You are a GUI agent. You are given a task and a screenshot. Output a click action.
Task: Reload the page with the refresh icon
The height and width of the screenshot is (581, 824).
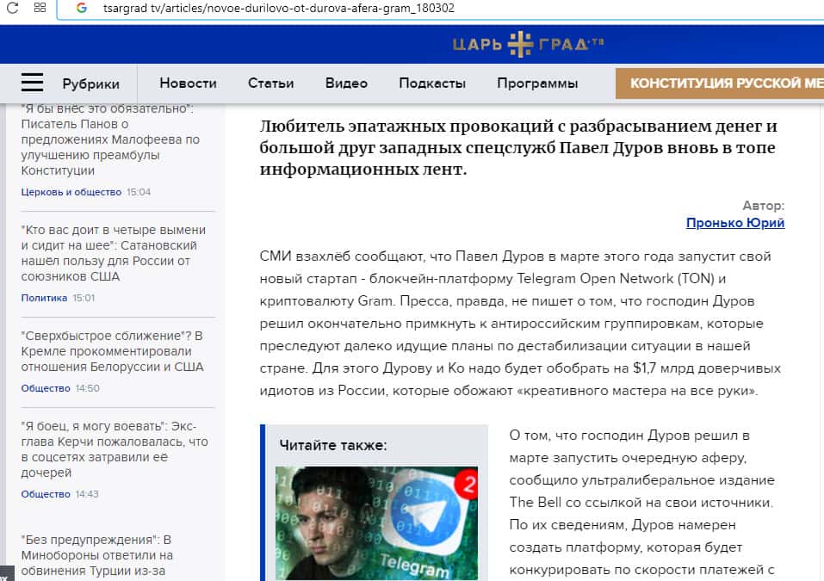coord(12,8)
